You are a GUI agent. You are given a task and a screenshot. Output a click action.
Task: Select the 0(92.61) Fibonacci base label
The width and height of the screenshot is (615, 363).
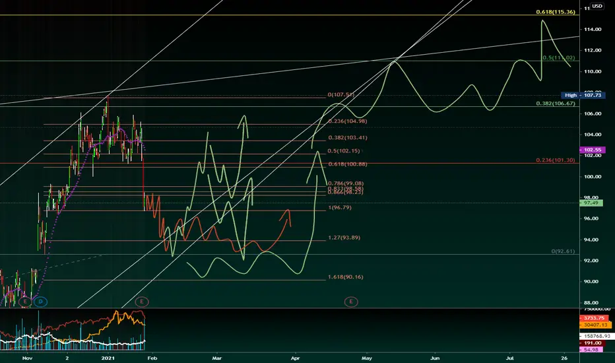[563, 251]
